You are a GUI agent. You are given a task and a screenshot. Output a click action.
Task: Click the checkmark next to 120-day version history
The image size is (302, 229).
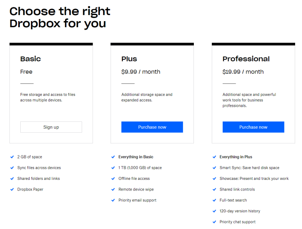(215, 211)
